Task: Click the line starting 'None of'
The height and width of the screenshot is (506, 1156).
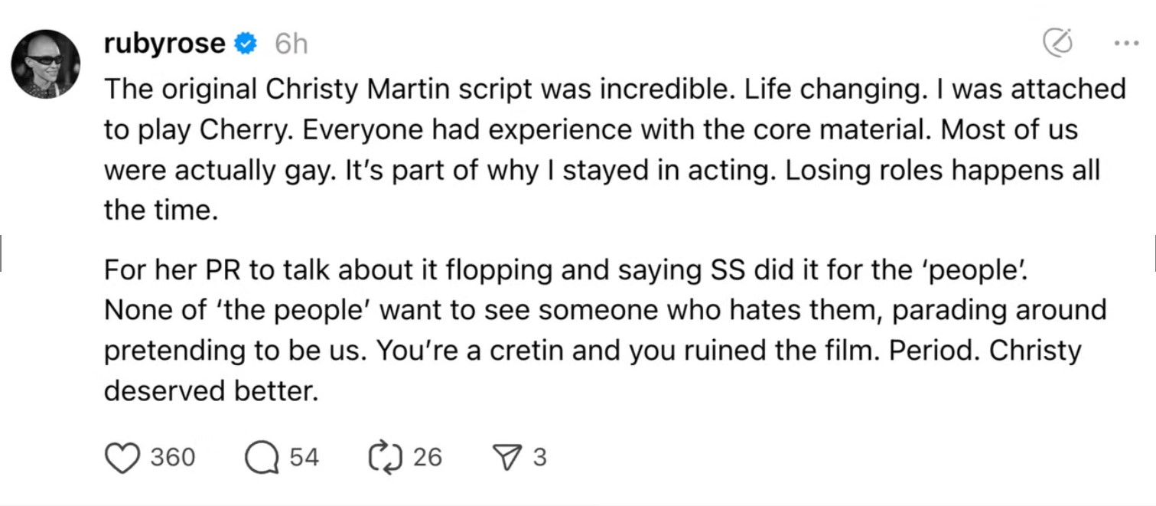Action: pos(604,311)
